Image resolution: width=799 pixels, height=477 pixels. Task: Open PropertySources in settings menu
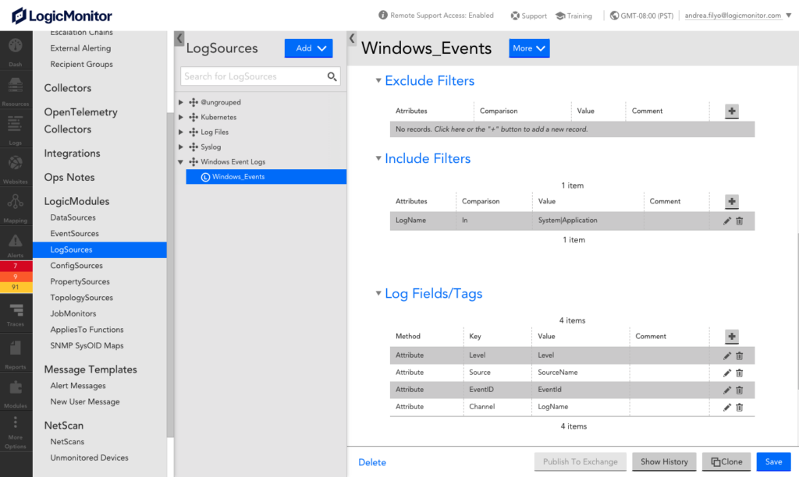click(x=80, y=281)
